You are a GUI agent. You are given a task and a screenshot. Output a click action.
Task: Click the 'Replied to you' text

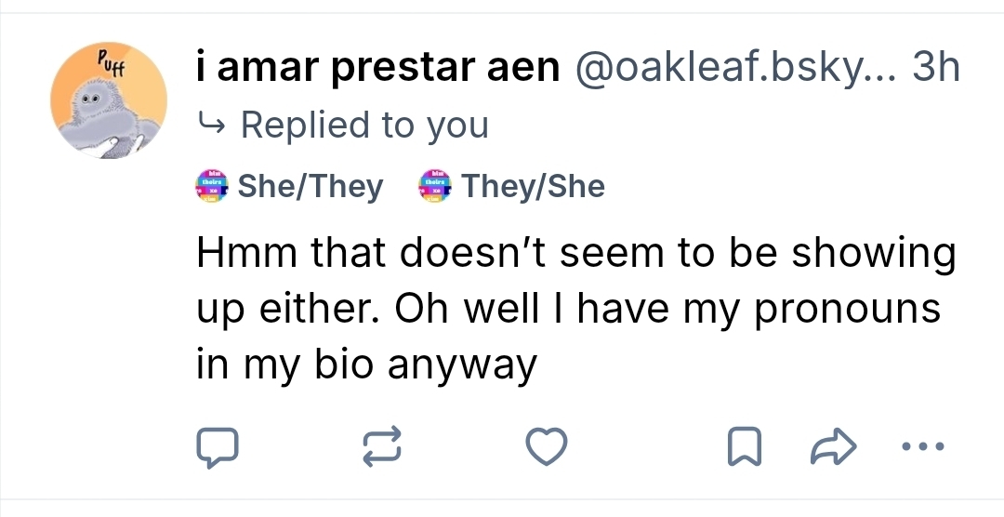(x=364, y=125)
